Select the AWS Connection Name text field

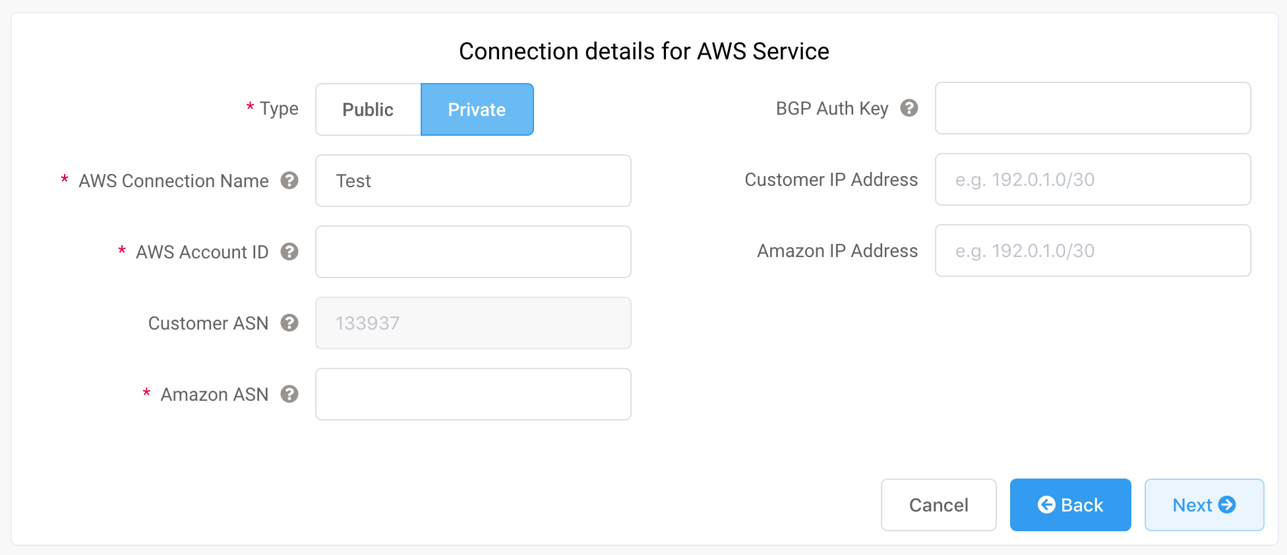tap(473, 181)
